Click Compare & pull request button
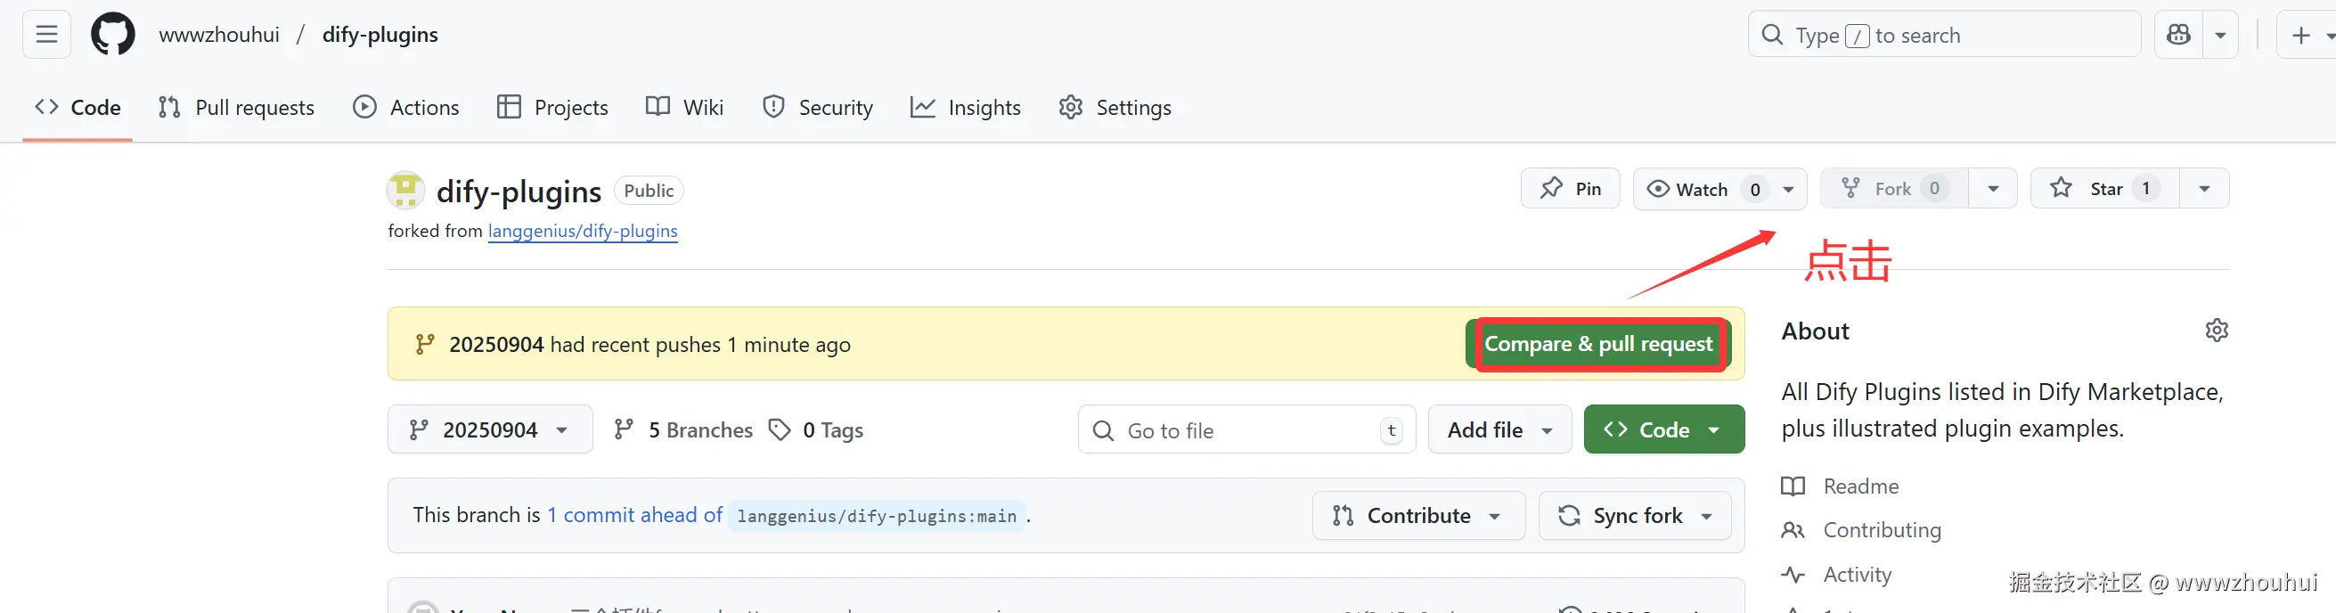The height and width of the screenshot is (613, 2336). (1598, 344)
